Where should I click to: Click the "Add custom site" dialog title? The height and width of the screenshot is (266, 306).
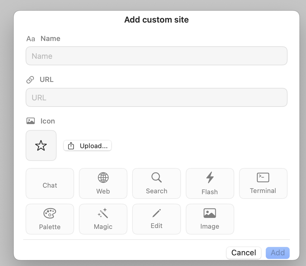click(x=156, y=20)
